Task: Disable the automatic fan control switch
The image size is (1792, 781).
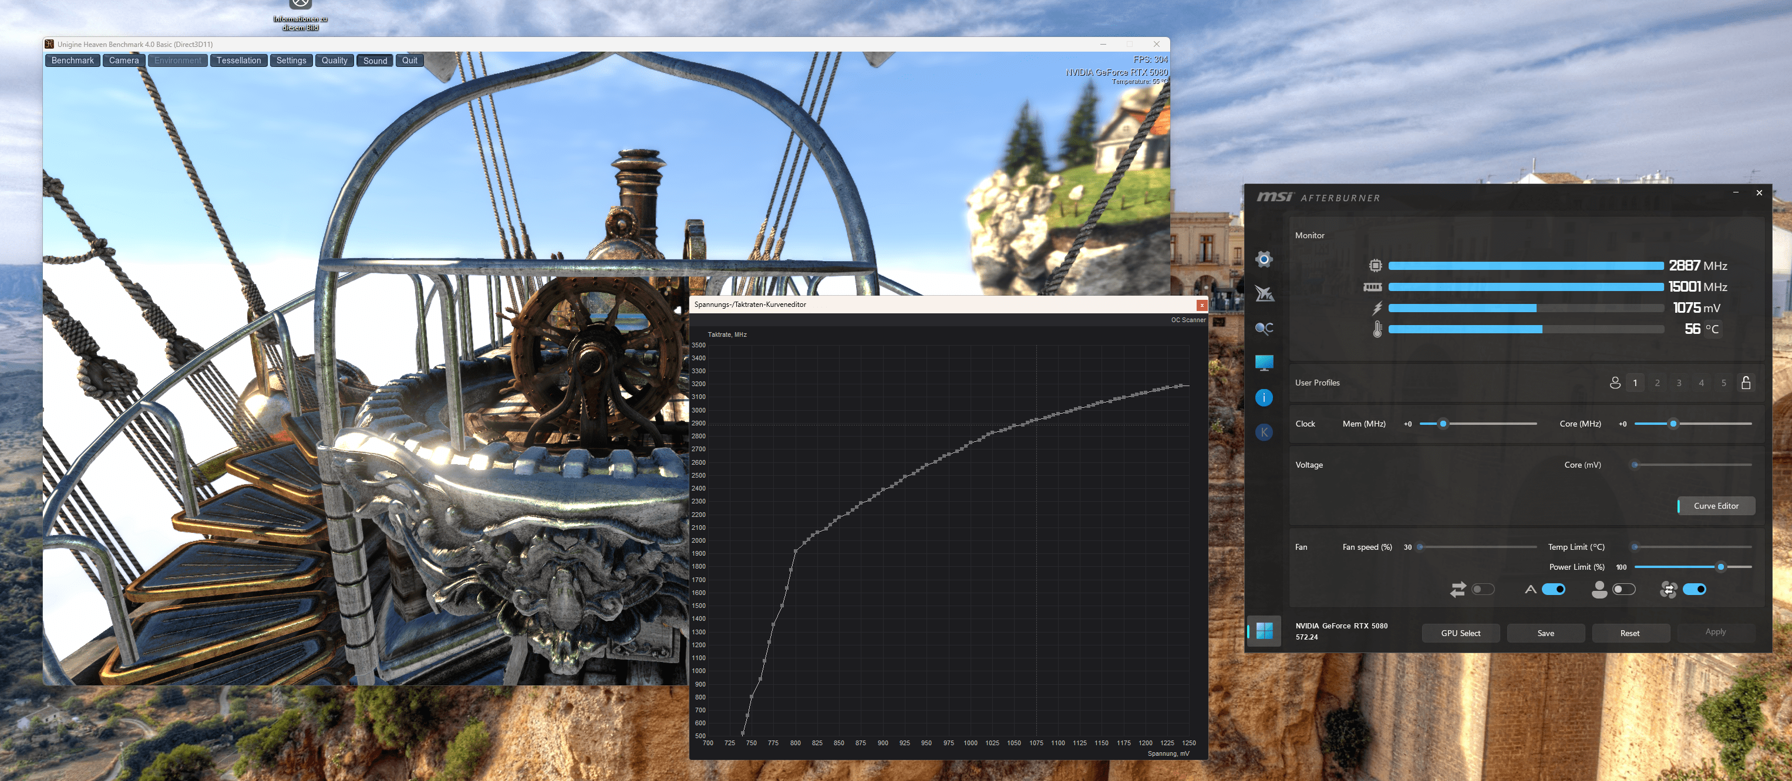Action: click(1554, 590)
